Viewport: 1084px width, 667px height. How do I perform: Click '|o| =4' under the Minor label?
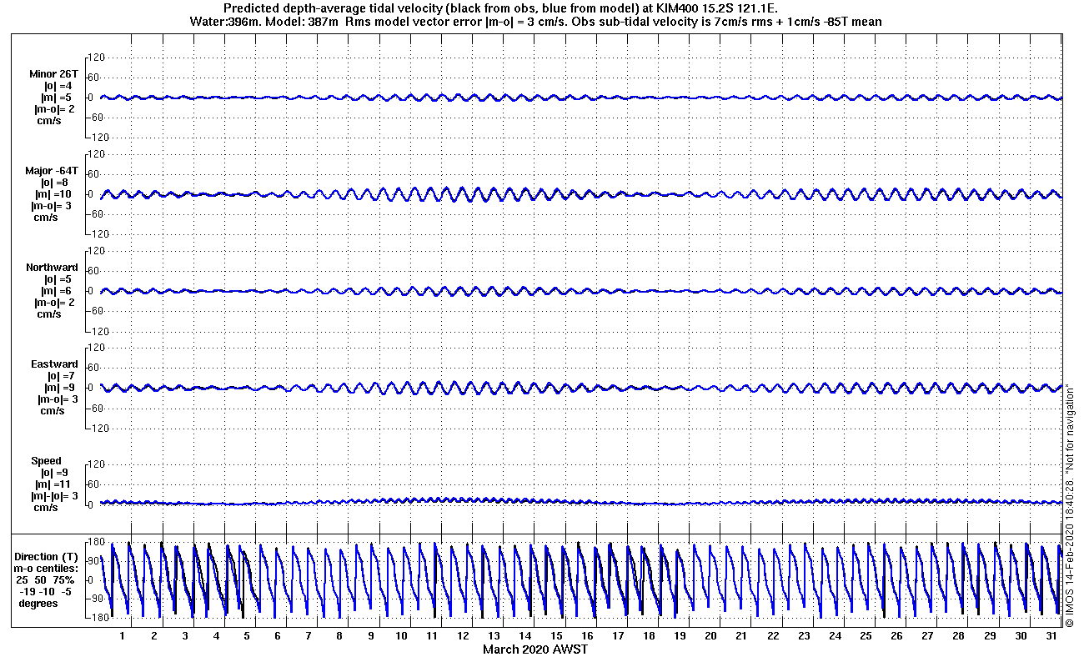pyautogui.click(x=59, y=86)
